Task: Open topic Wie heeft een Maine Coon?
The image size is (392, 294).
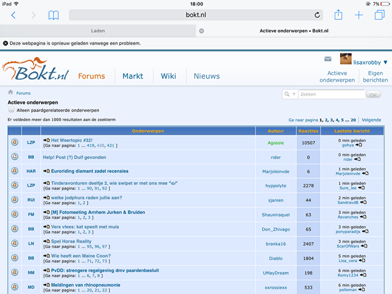Action: pyautogui.click(x=81, y=256)
